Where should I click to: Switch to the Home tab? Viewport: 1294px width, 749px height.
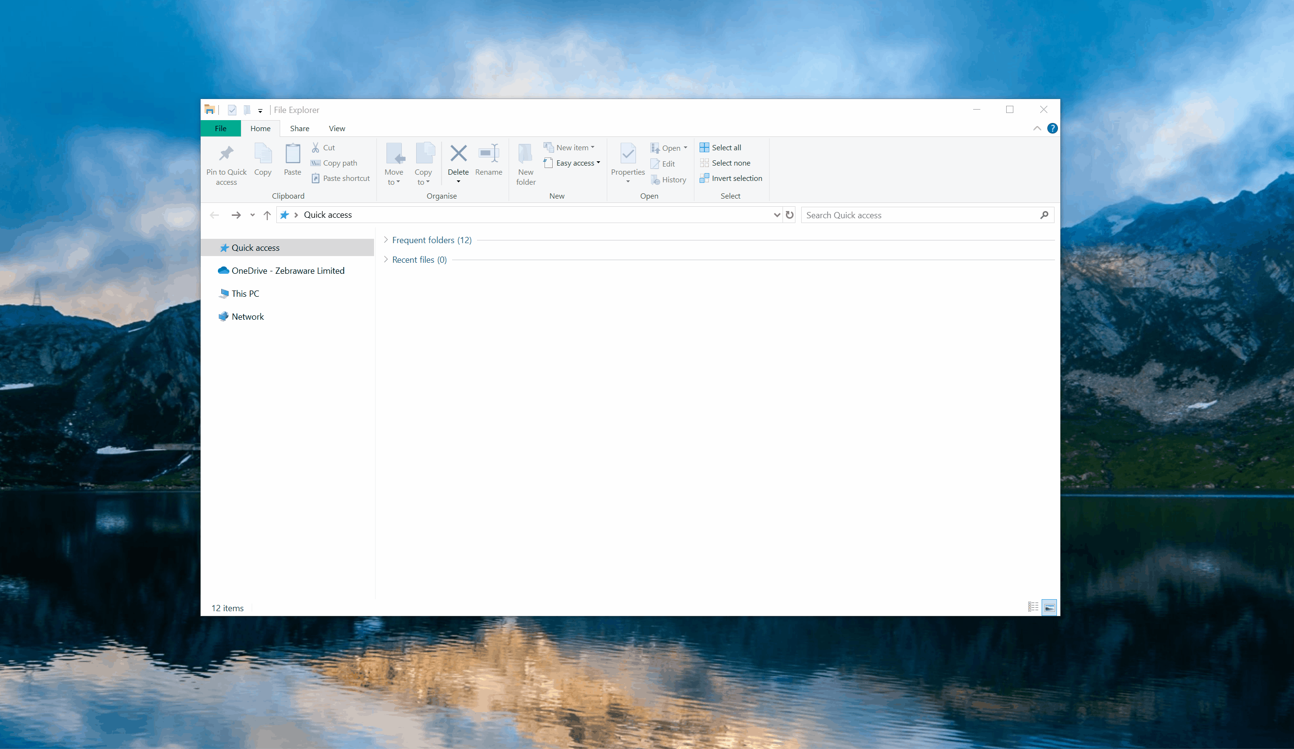261,128
